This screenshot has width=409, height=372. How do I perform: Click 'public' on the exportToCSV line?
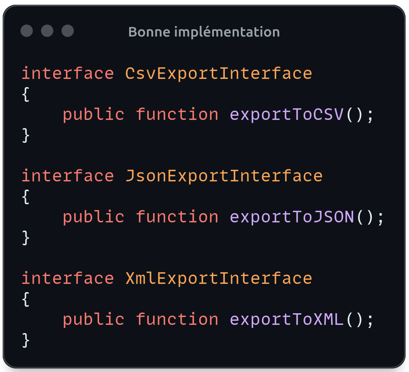tap(94, 115)
